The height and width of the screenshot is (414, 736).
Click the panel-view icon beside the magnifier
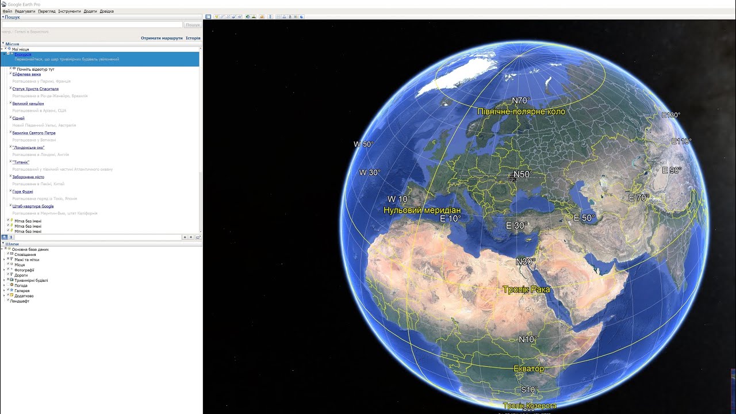(10, 237)
